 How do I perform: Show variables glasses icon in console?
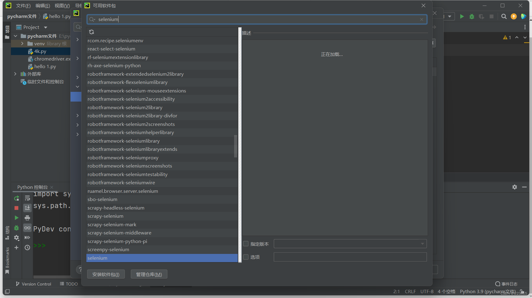point(27,228)
